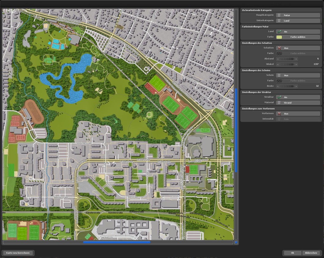Image resolution: width=324 pixels, height=258 pixels.
Task: Click the list icon beside Hauptkategorie Natur
Action: [279, 15]
